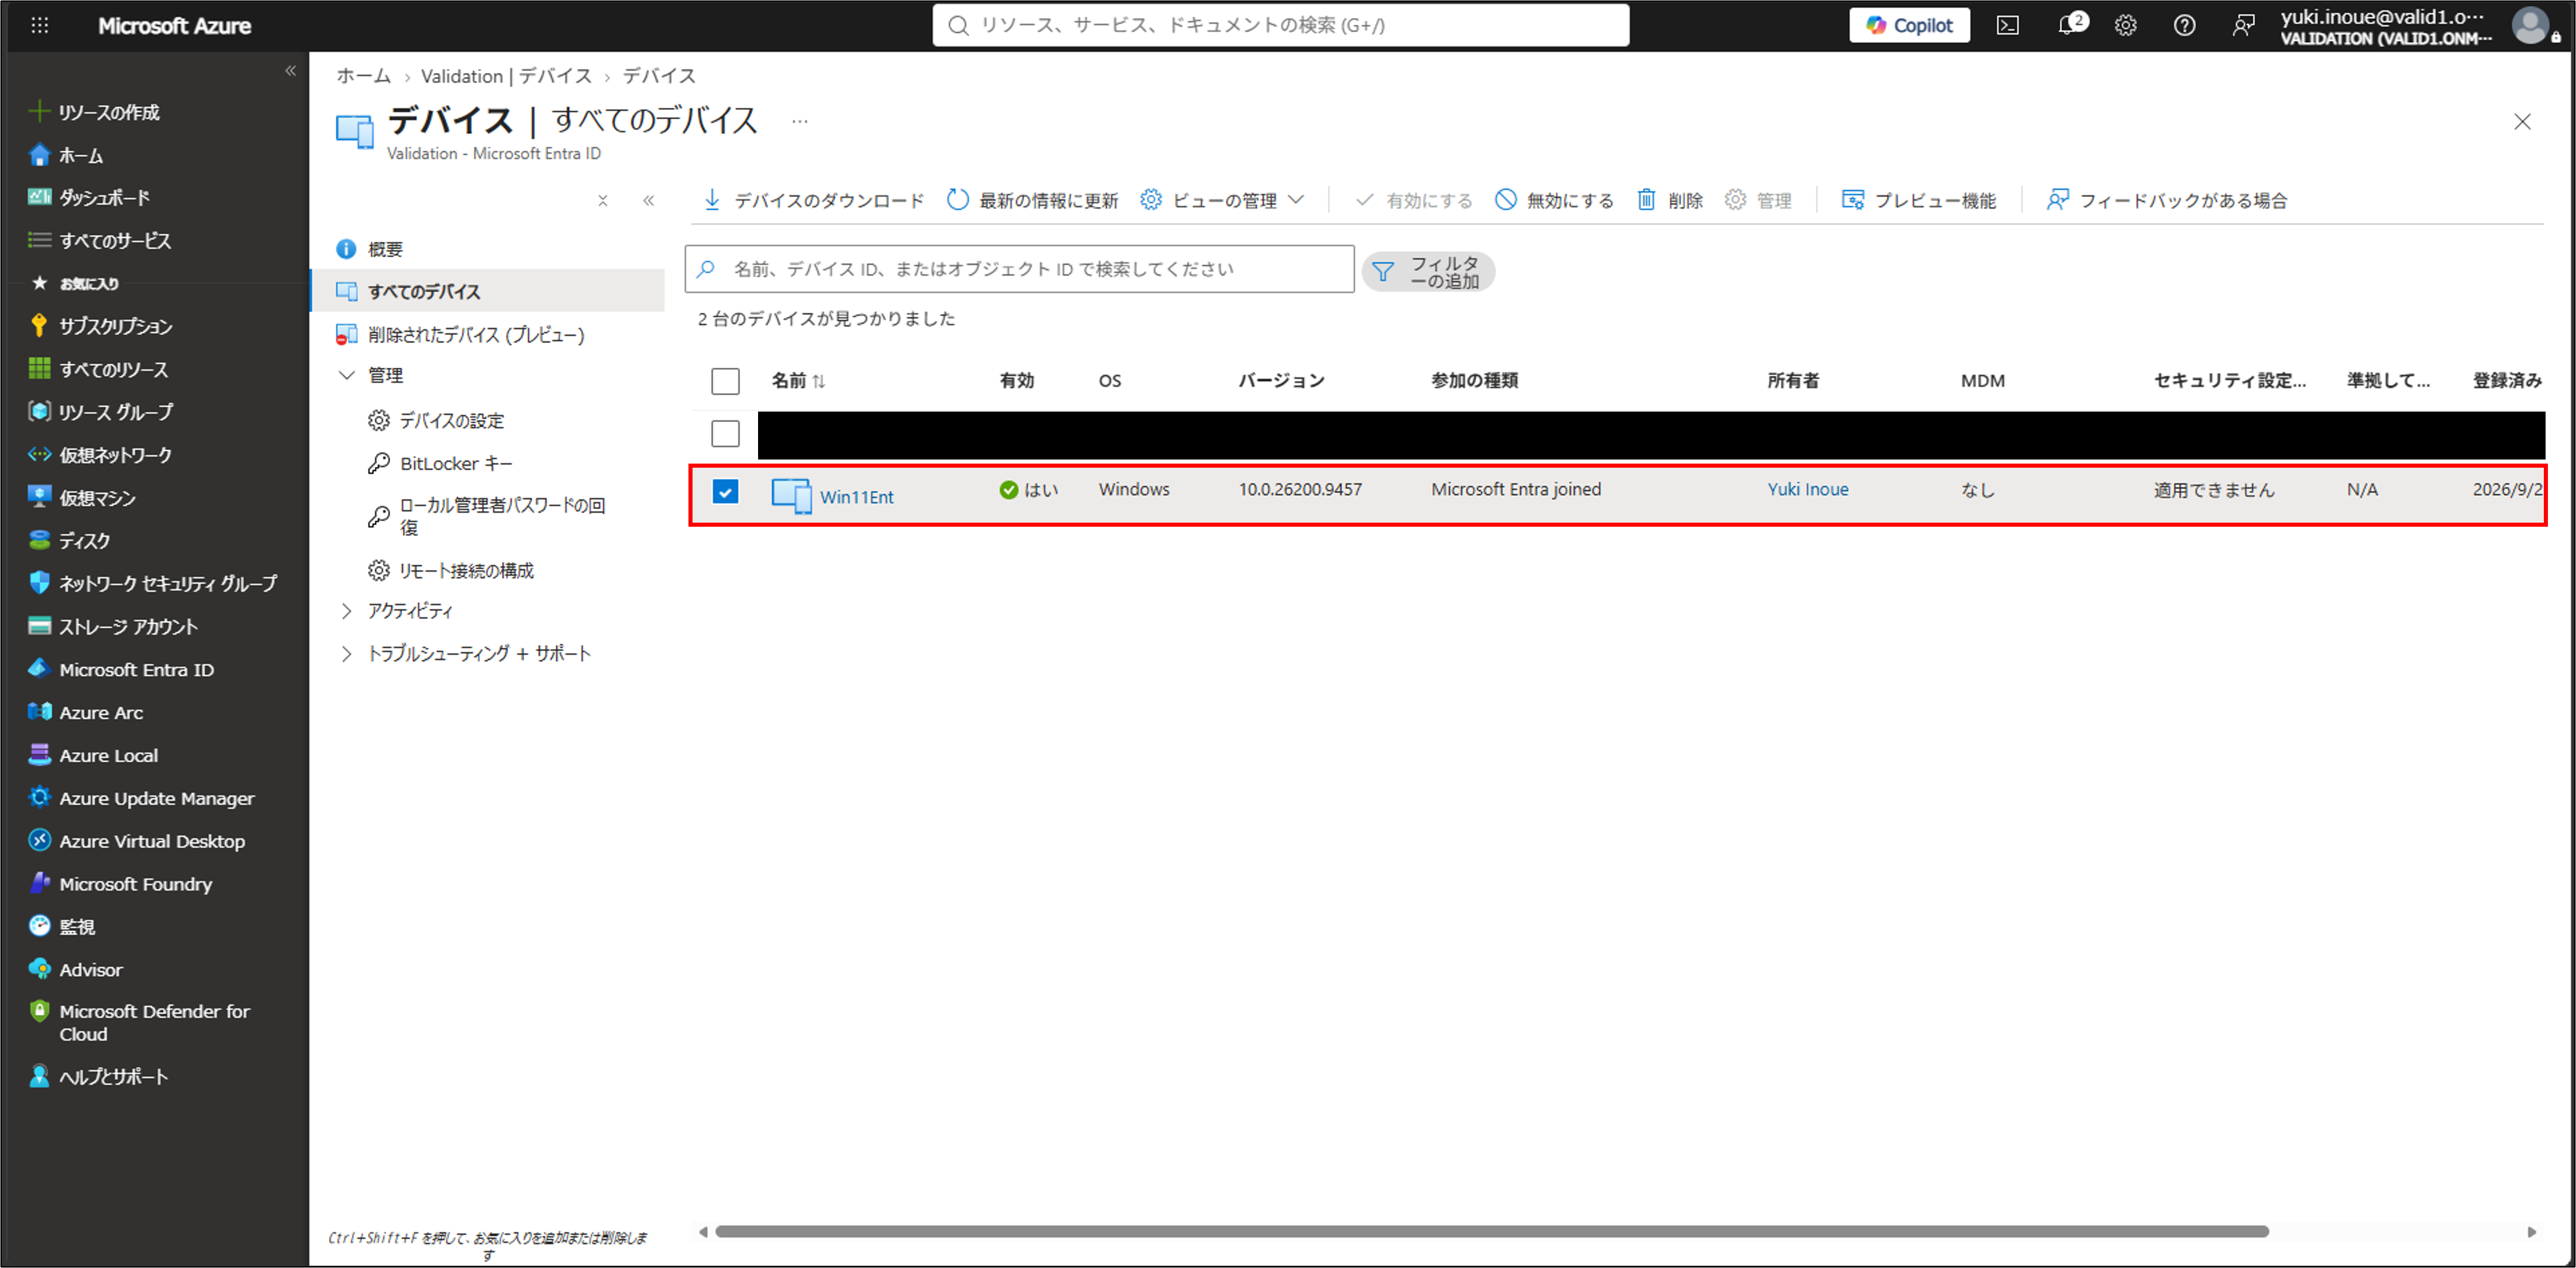This screenshot has width=2576, height=1268.
Task: Click 最新の情報に更新 refresh button
Action: (1032, 201)
